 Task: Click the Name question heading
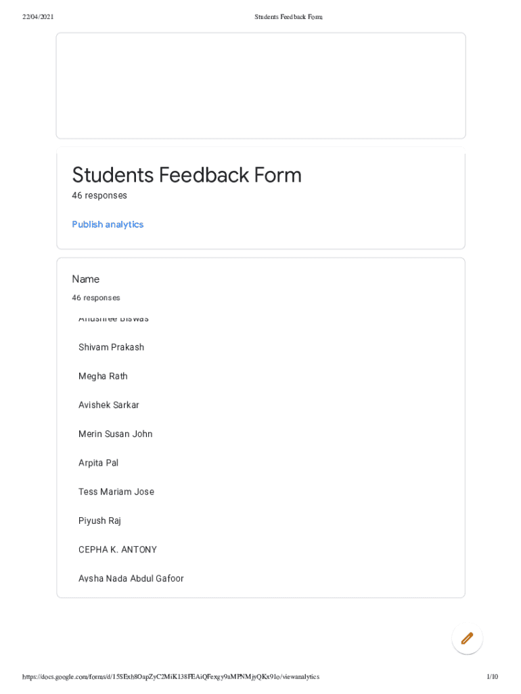click(x=86, y=279)
